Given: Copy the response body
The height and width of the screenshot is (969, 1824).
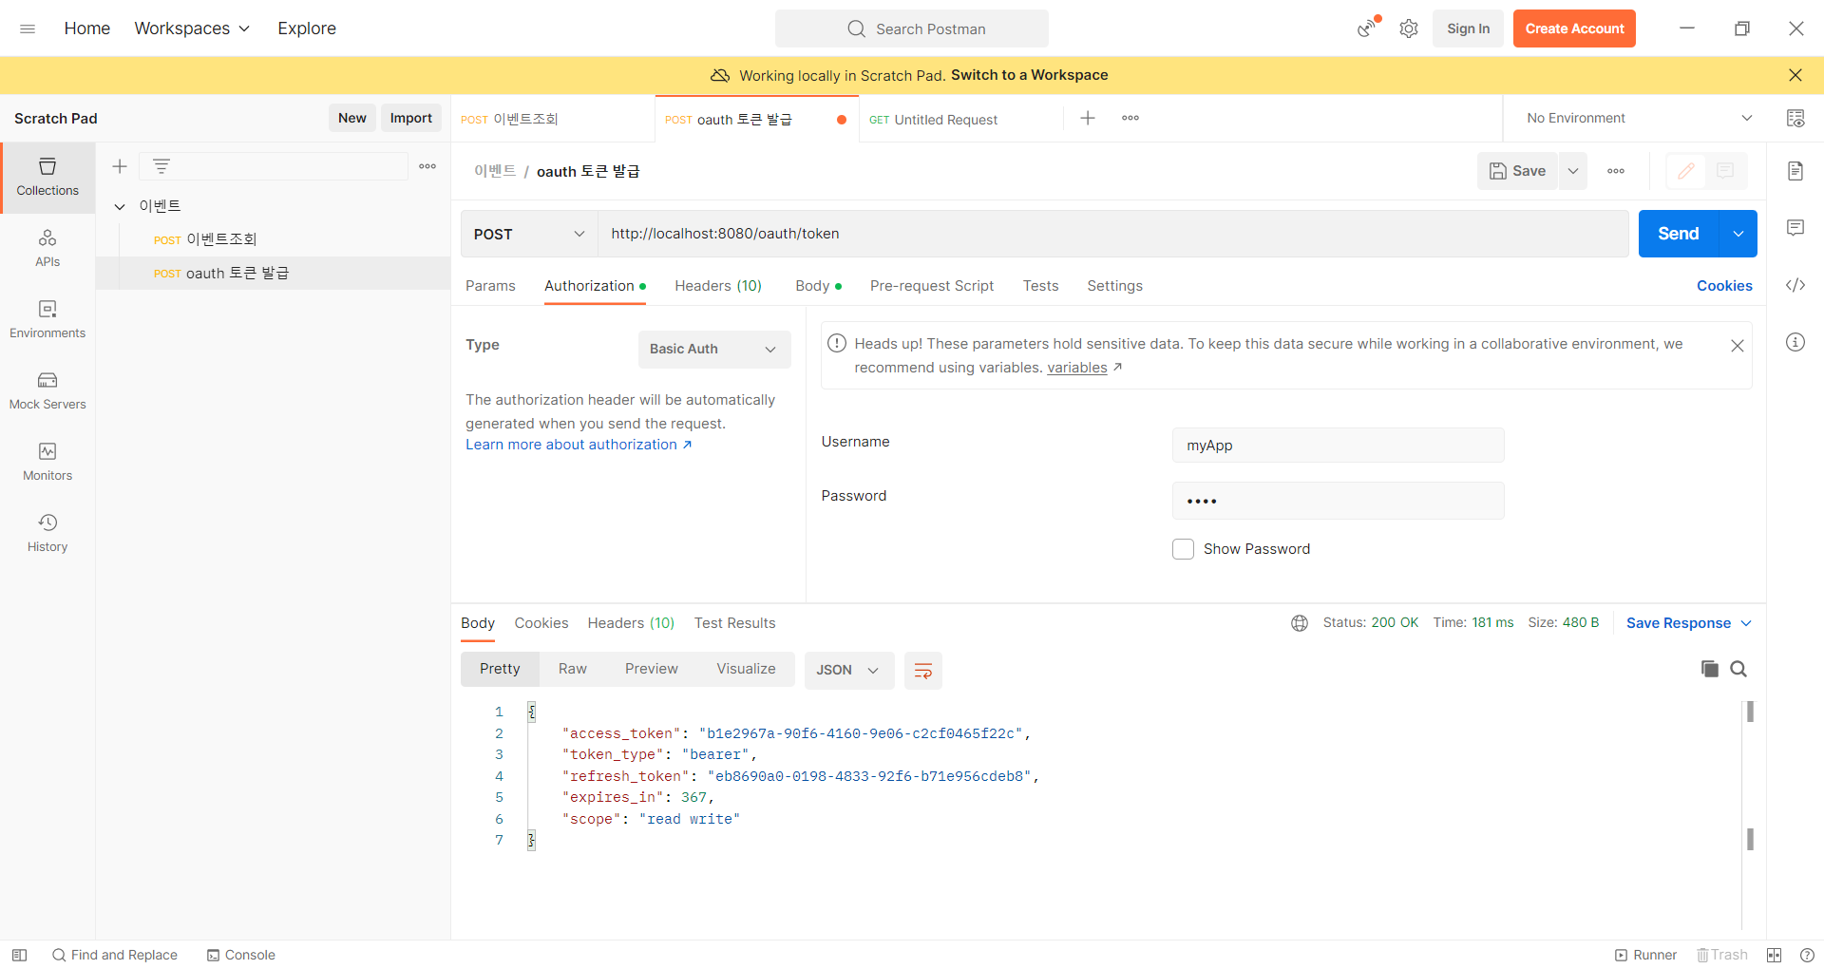Looking at the screenshot, I should tap(1710, 669).
